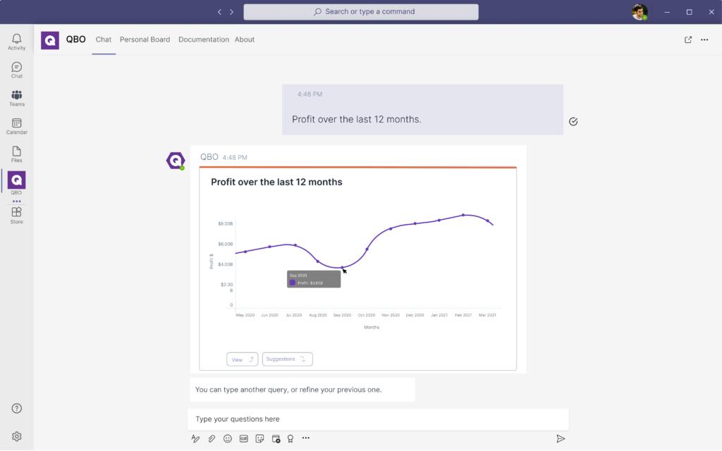Viewport: 722px width, 451px height.
Task: Send the message with send arrow
Action: click(x=561, y=438)
